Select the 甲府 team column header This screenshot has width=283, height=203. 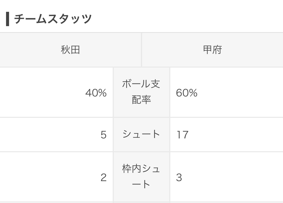coord(213,50)
